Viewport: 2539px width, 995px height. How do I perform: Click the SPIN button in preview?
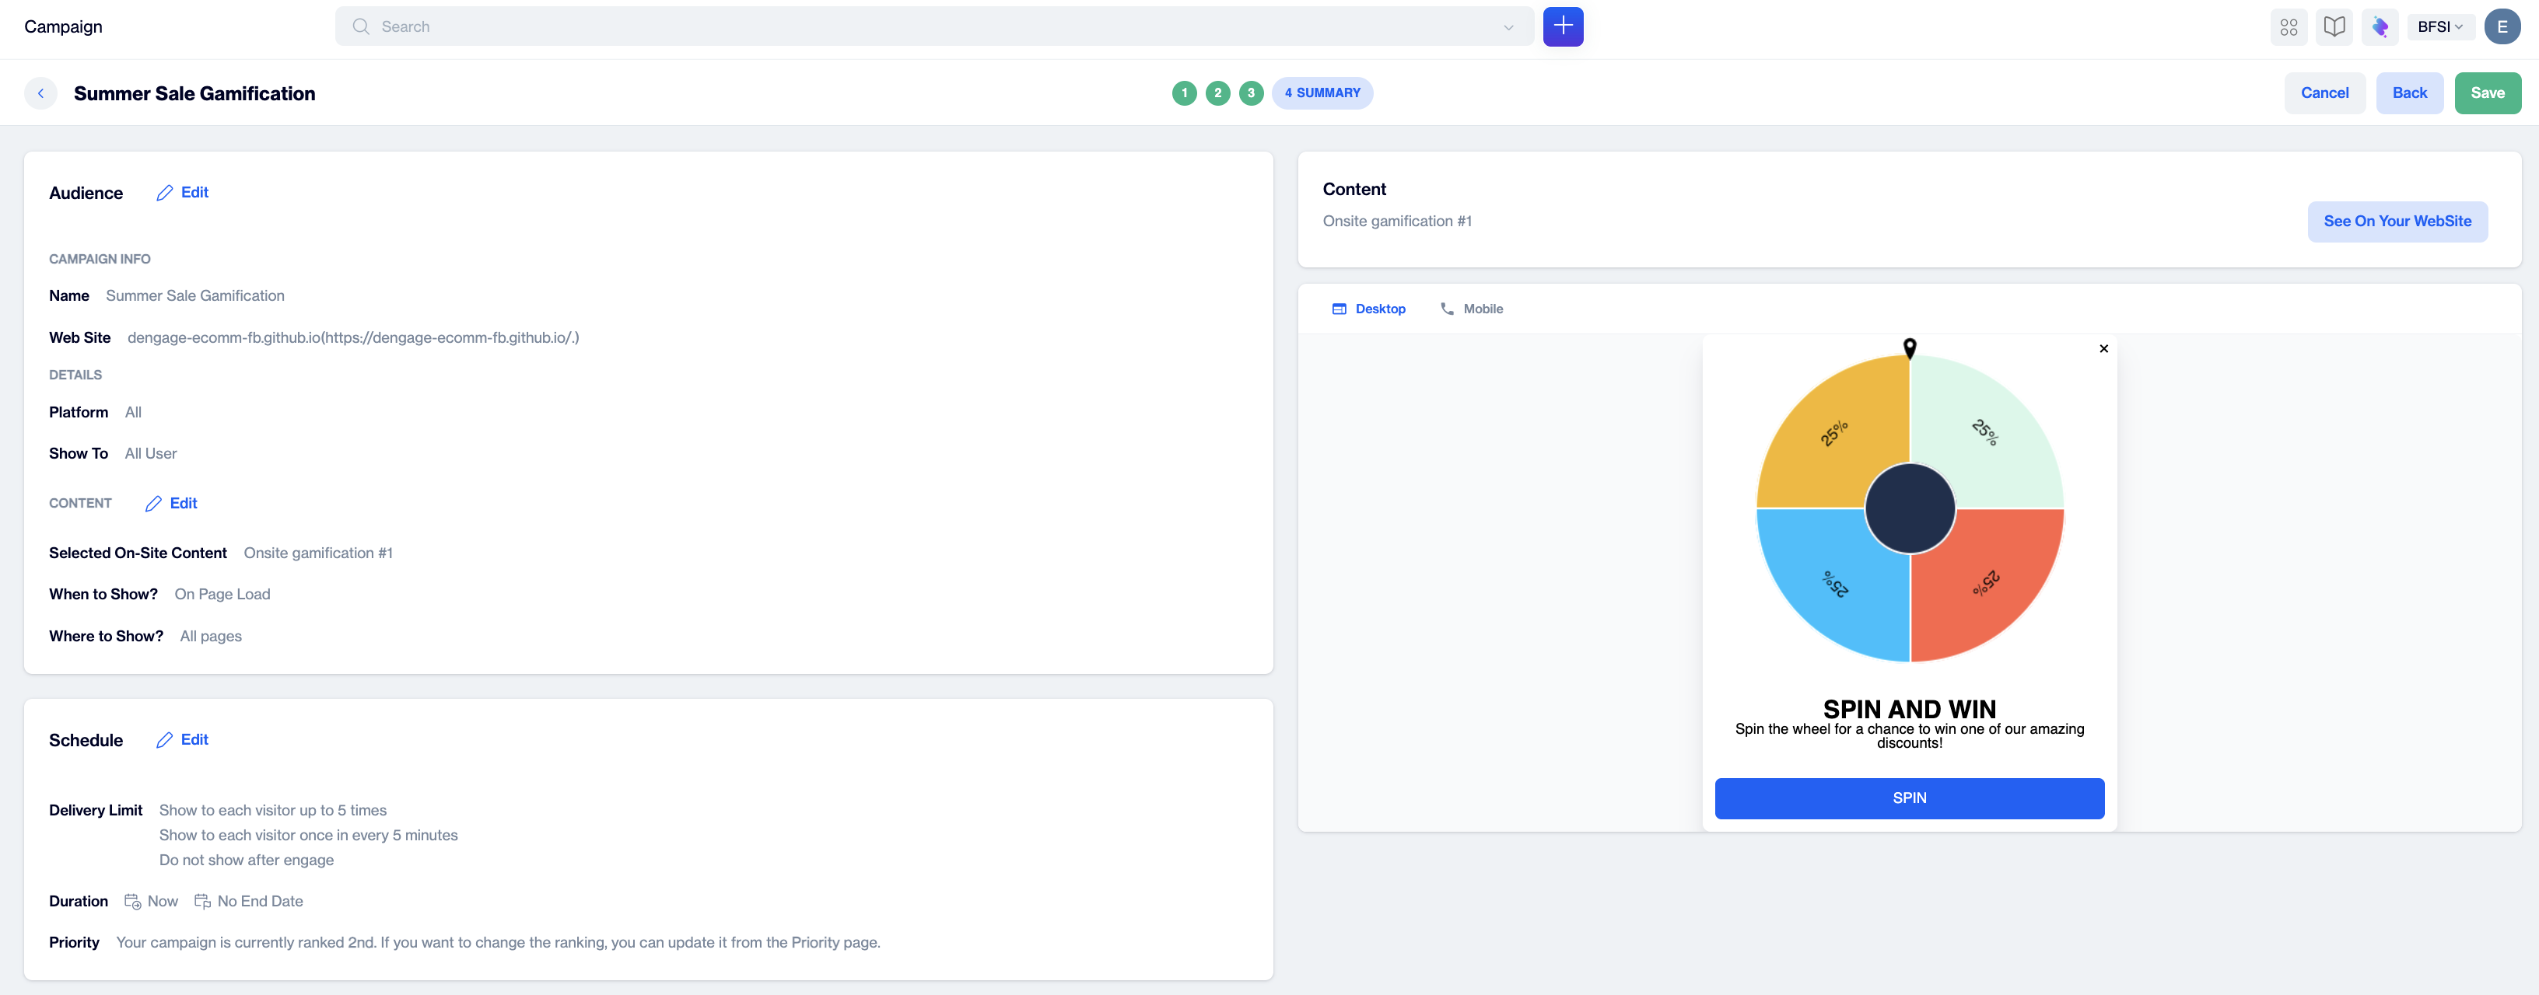(1909, 798)
